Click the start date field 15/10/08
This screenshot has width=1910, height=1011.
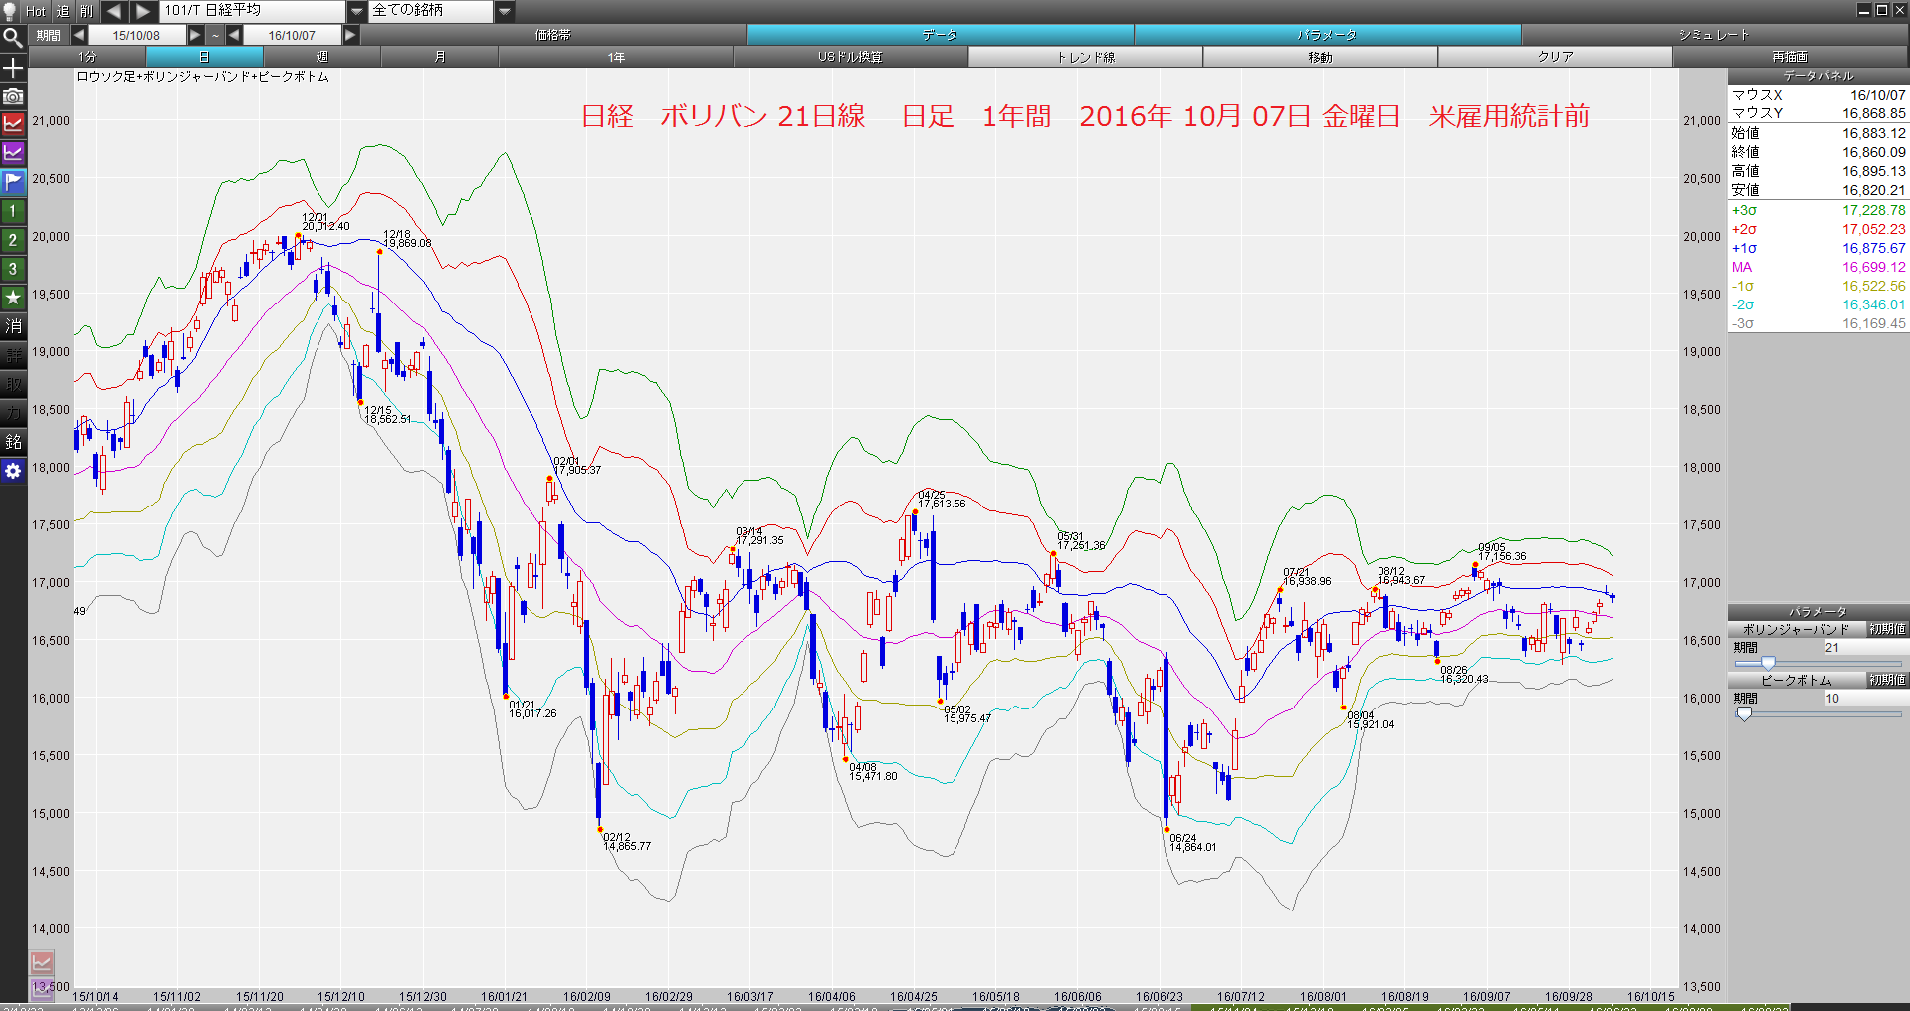[x=136, y=35]
